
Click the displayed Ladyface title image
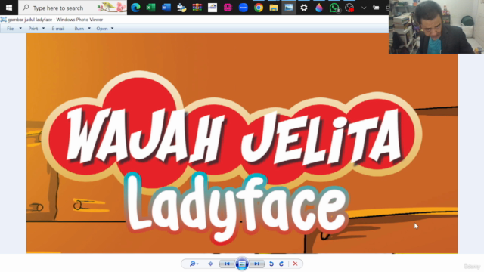tap(242, 144)
